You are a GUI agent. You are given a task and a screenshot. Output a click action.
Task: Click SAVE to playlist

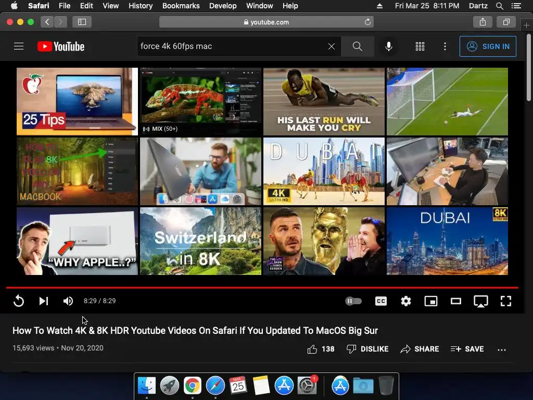point(467,349)
